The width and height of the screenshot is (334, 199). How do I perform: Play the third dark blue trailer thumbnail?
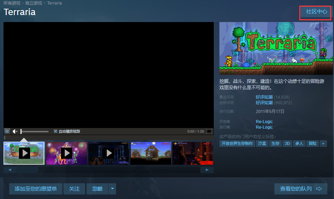pyautogui.click(x=109, y=153)
